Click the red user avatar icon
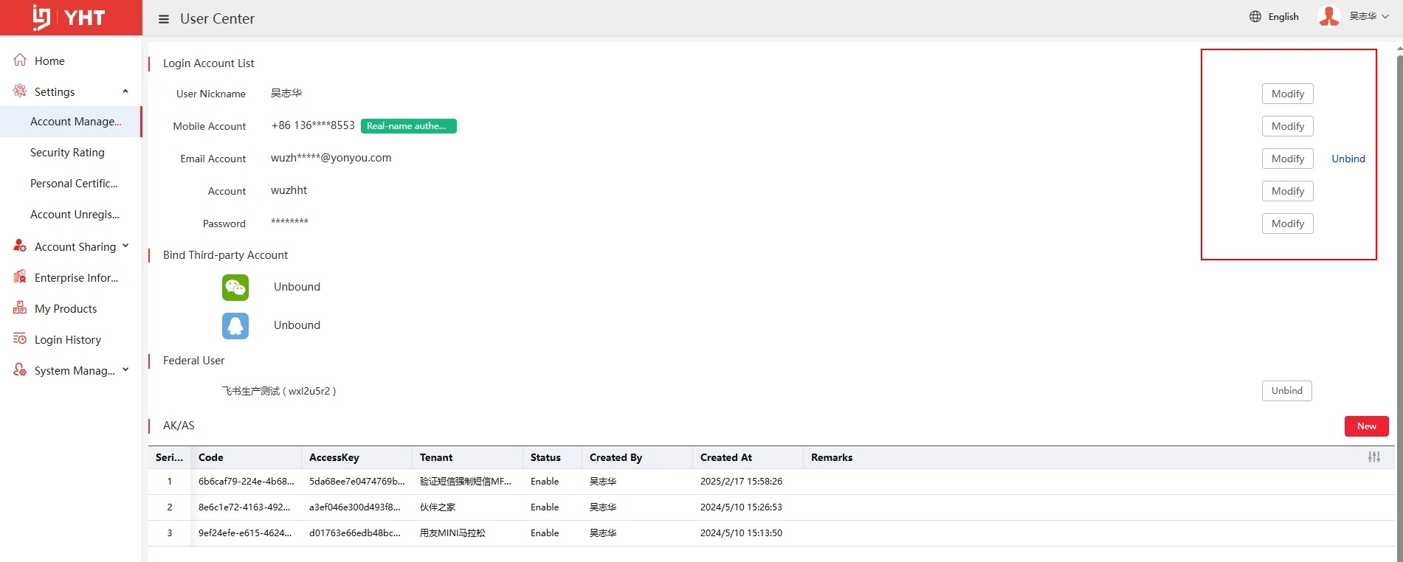This screenshot has height=562, width=1403. point(1328,16)
